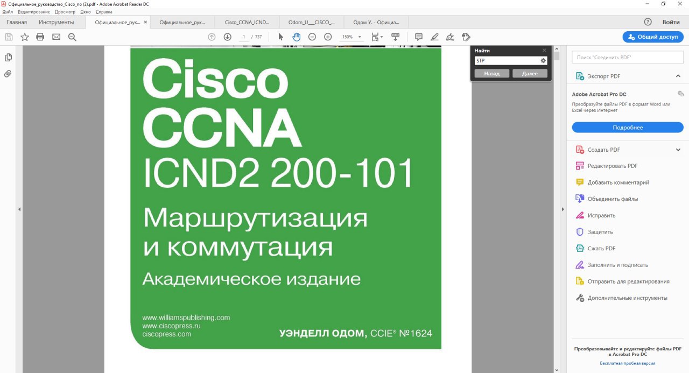
Task: Open Создать PDF tool
Action: (x=604, y=150)
